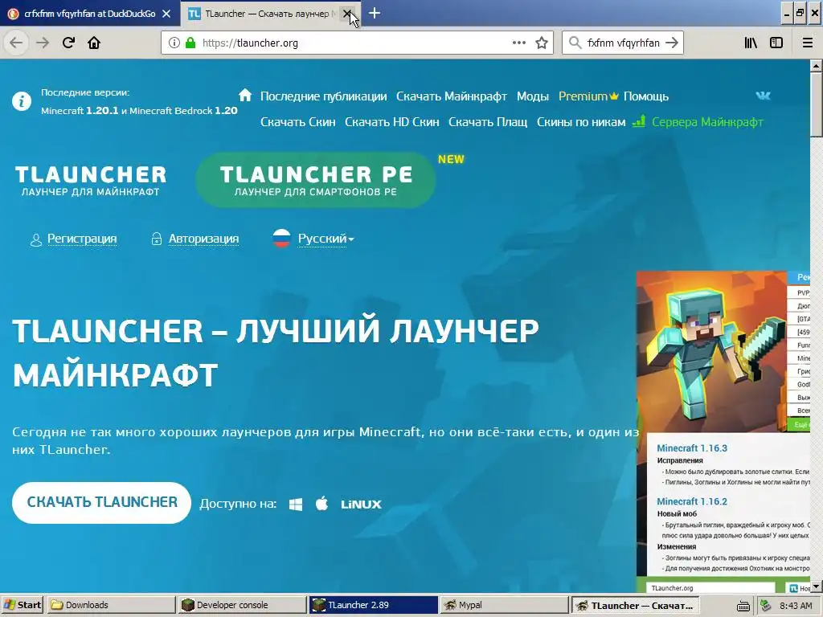The height and width of the screenshot is (617, 823).
Task: Open Сервера Майнкрафт link
Action: [x=707, y=122]
